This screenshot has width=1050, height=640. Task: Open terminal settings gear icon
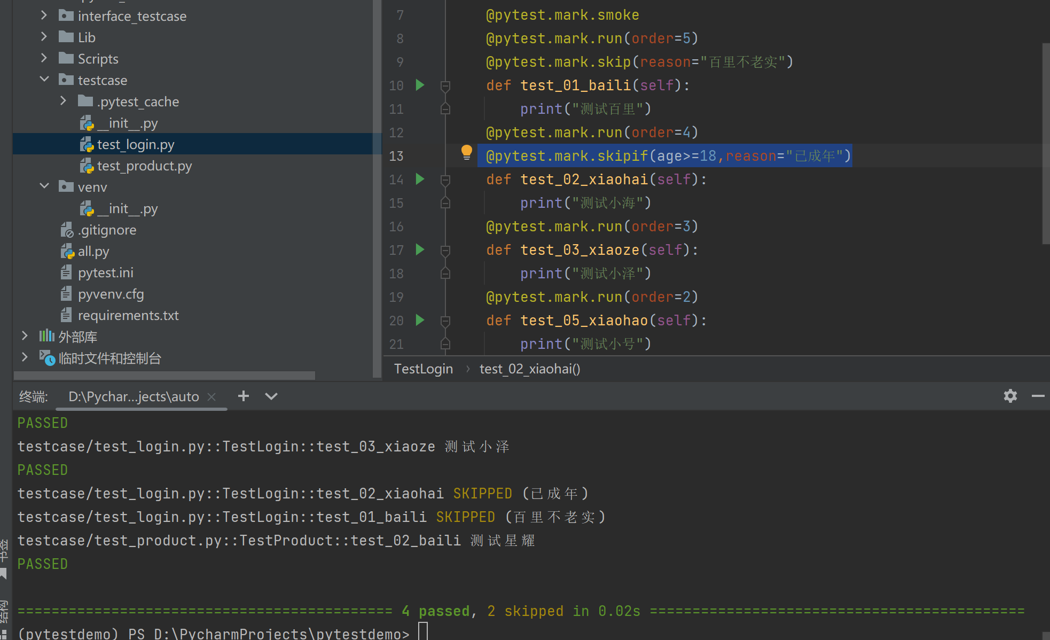coord(1010,396)
